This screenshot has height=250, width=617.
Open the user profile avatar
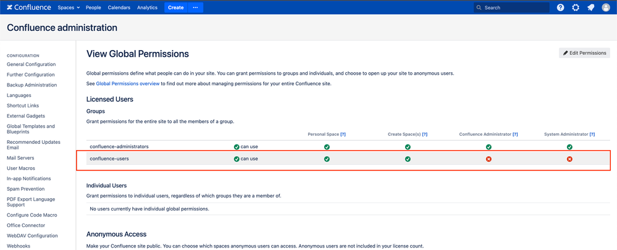pyautogui.click(x=606, y=7)
